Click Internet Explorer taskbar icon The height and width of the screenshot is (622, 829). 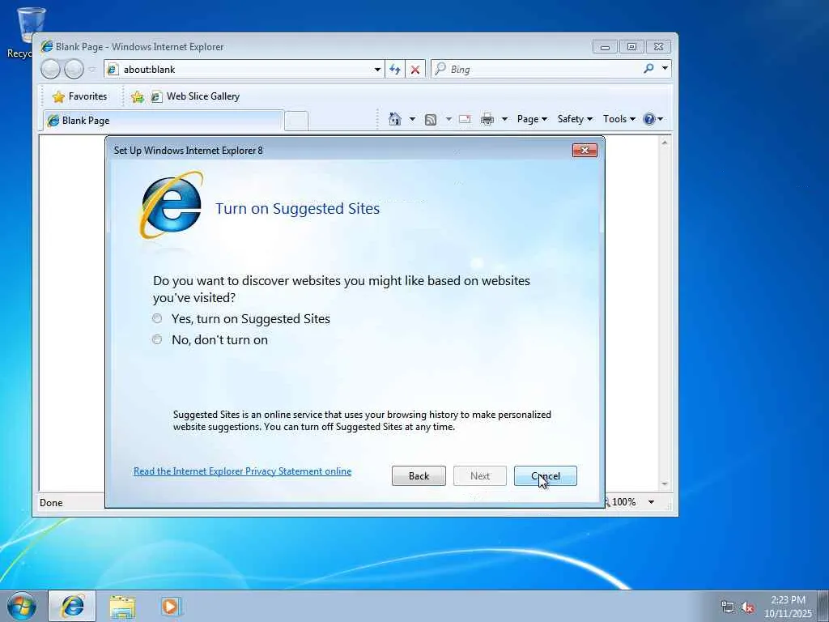tap(72, 606)
